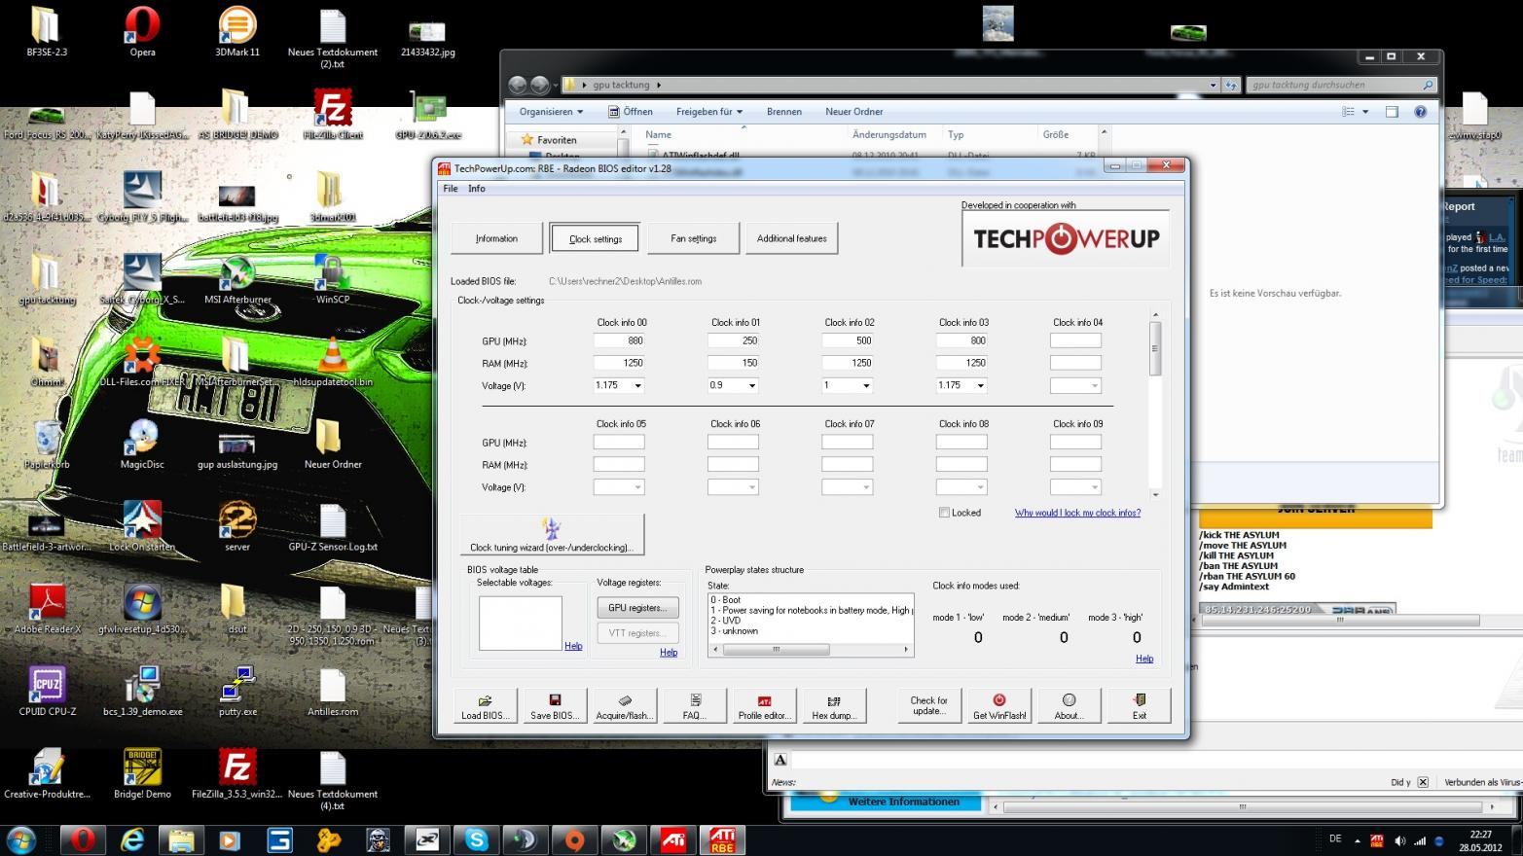Open the Windows Start orb
Viewport: 1523px width, 856px height.
21,839
